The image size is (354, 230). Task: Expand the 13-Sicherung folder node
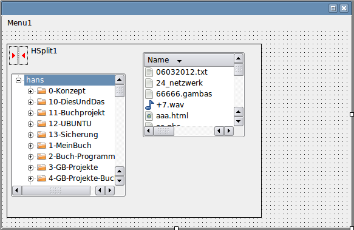coord(30,135)
